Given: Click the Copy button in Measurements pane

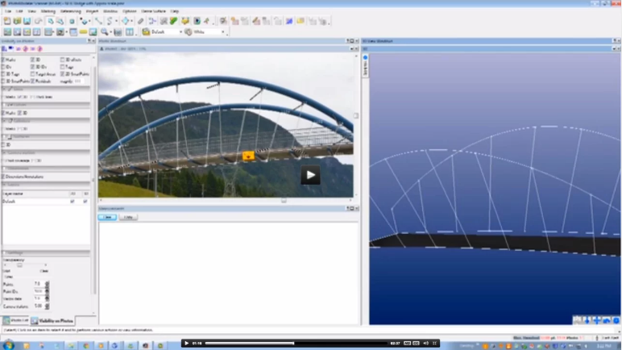Looking at the screenshot, I should (128, 217).
